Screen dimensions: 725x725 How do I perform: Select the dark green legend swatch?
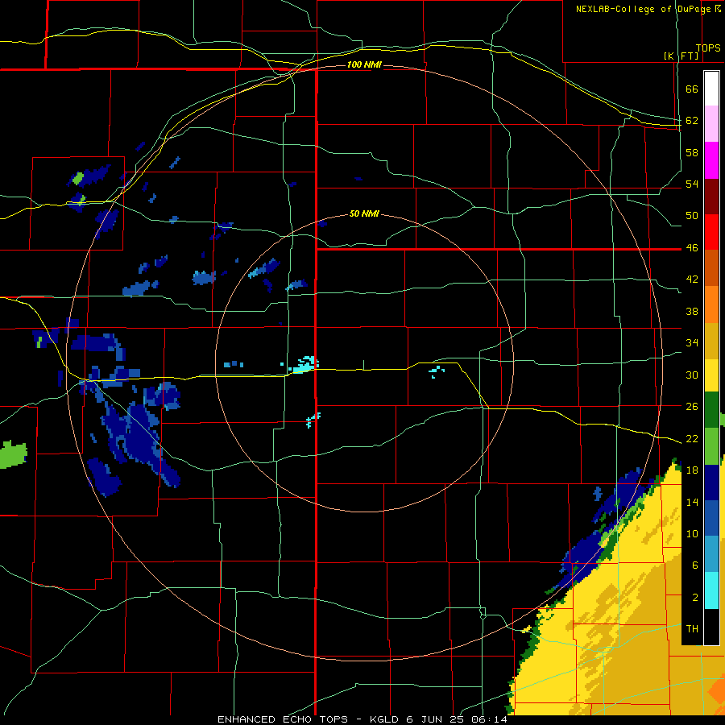pos(711,410)
